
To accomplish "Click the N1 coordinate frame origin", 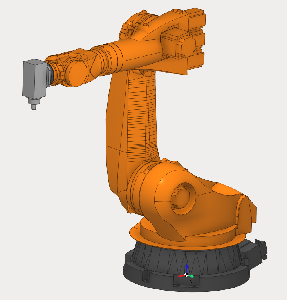I will click(x=186, y=275).
